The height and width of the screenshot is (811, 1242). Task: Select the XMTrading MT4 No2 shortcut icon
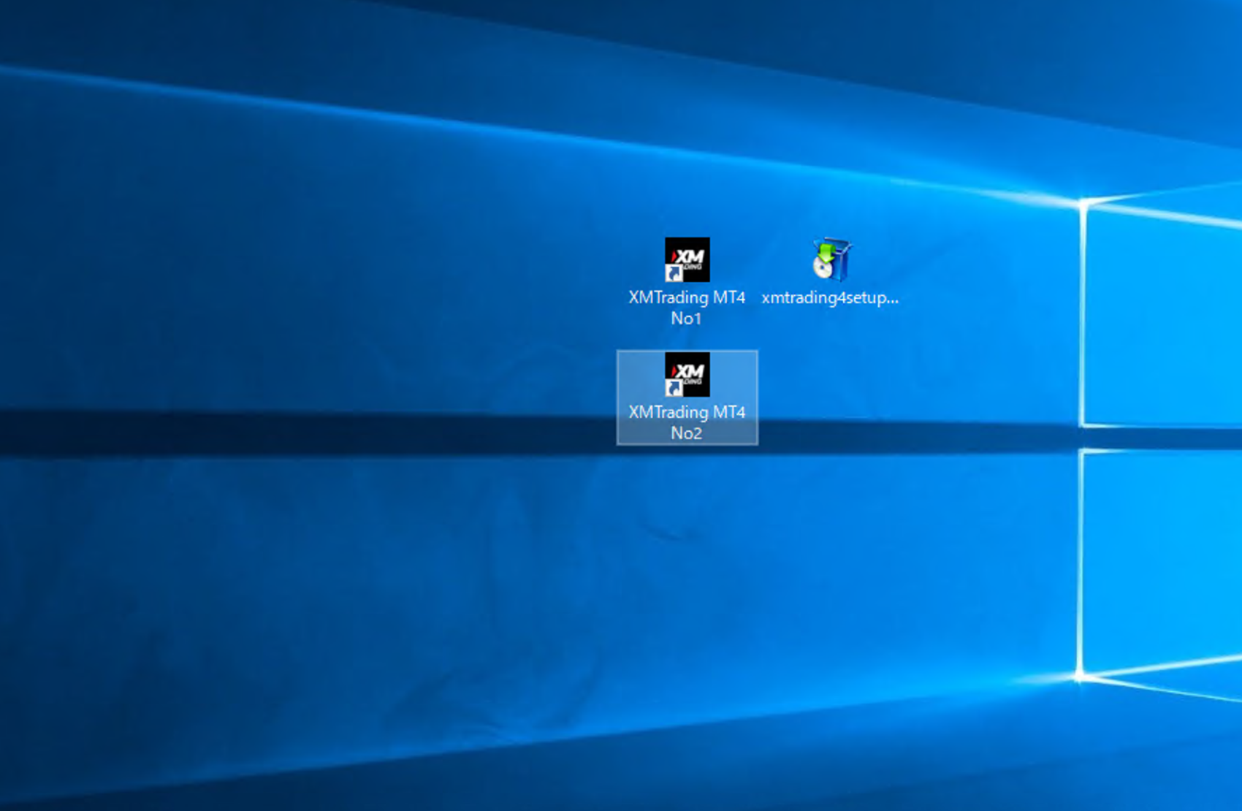(687, 374)
